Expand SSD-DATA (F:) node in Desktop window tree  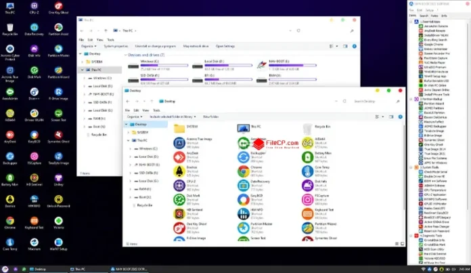[x=131, y=173]
